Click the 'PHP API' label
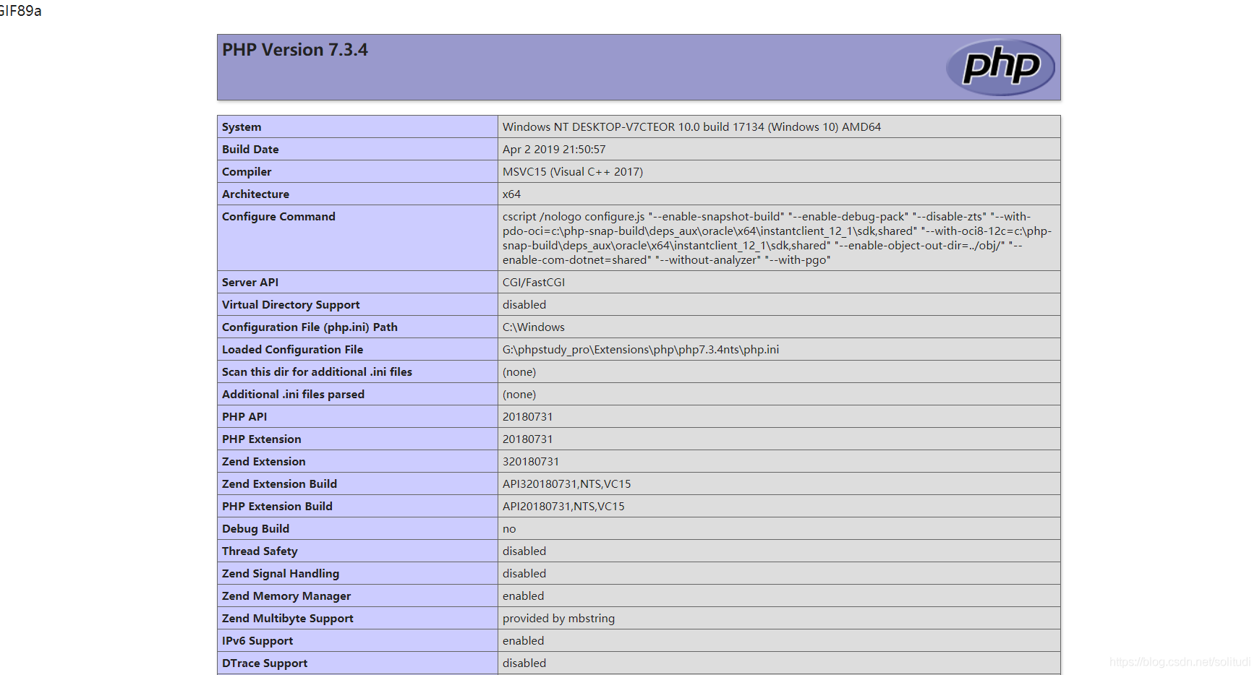Screen dimensions: 1257x675 pyautogui.click(x=244, y=417)
